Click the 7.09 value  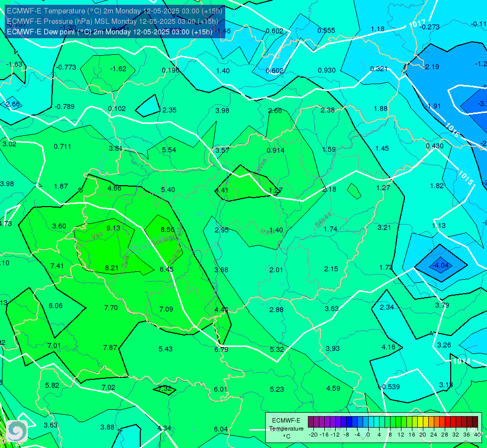click(166, 309)
